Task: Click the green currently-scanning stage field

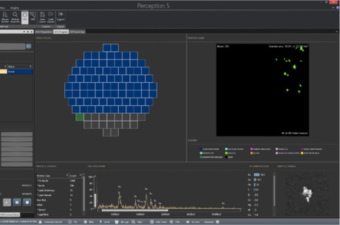Action: [80, 117]
